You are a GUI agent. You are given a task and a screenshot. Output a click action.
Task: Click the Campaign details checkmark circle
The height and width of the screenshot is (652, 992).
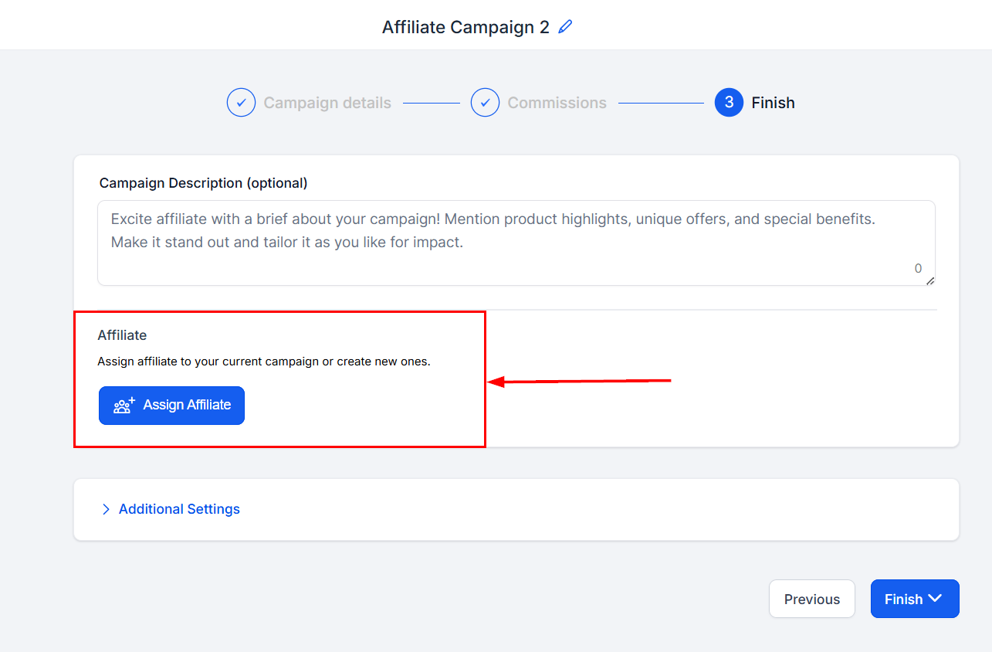click(x=241, y=103)
